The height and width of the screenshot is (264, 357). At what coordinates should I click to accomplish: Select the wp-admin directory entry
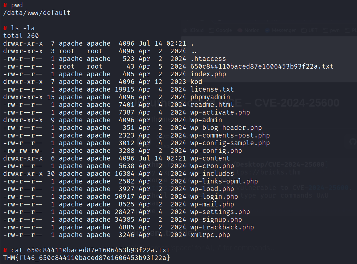pyautogui.click(x=206, y=120)
